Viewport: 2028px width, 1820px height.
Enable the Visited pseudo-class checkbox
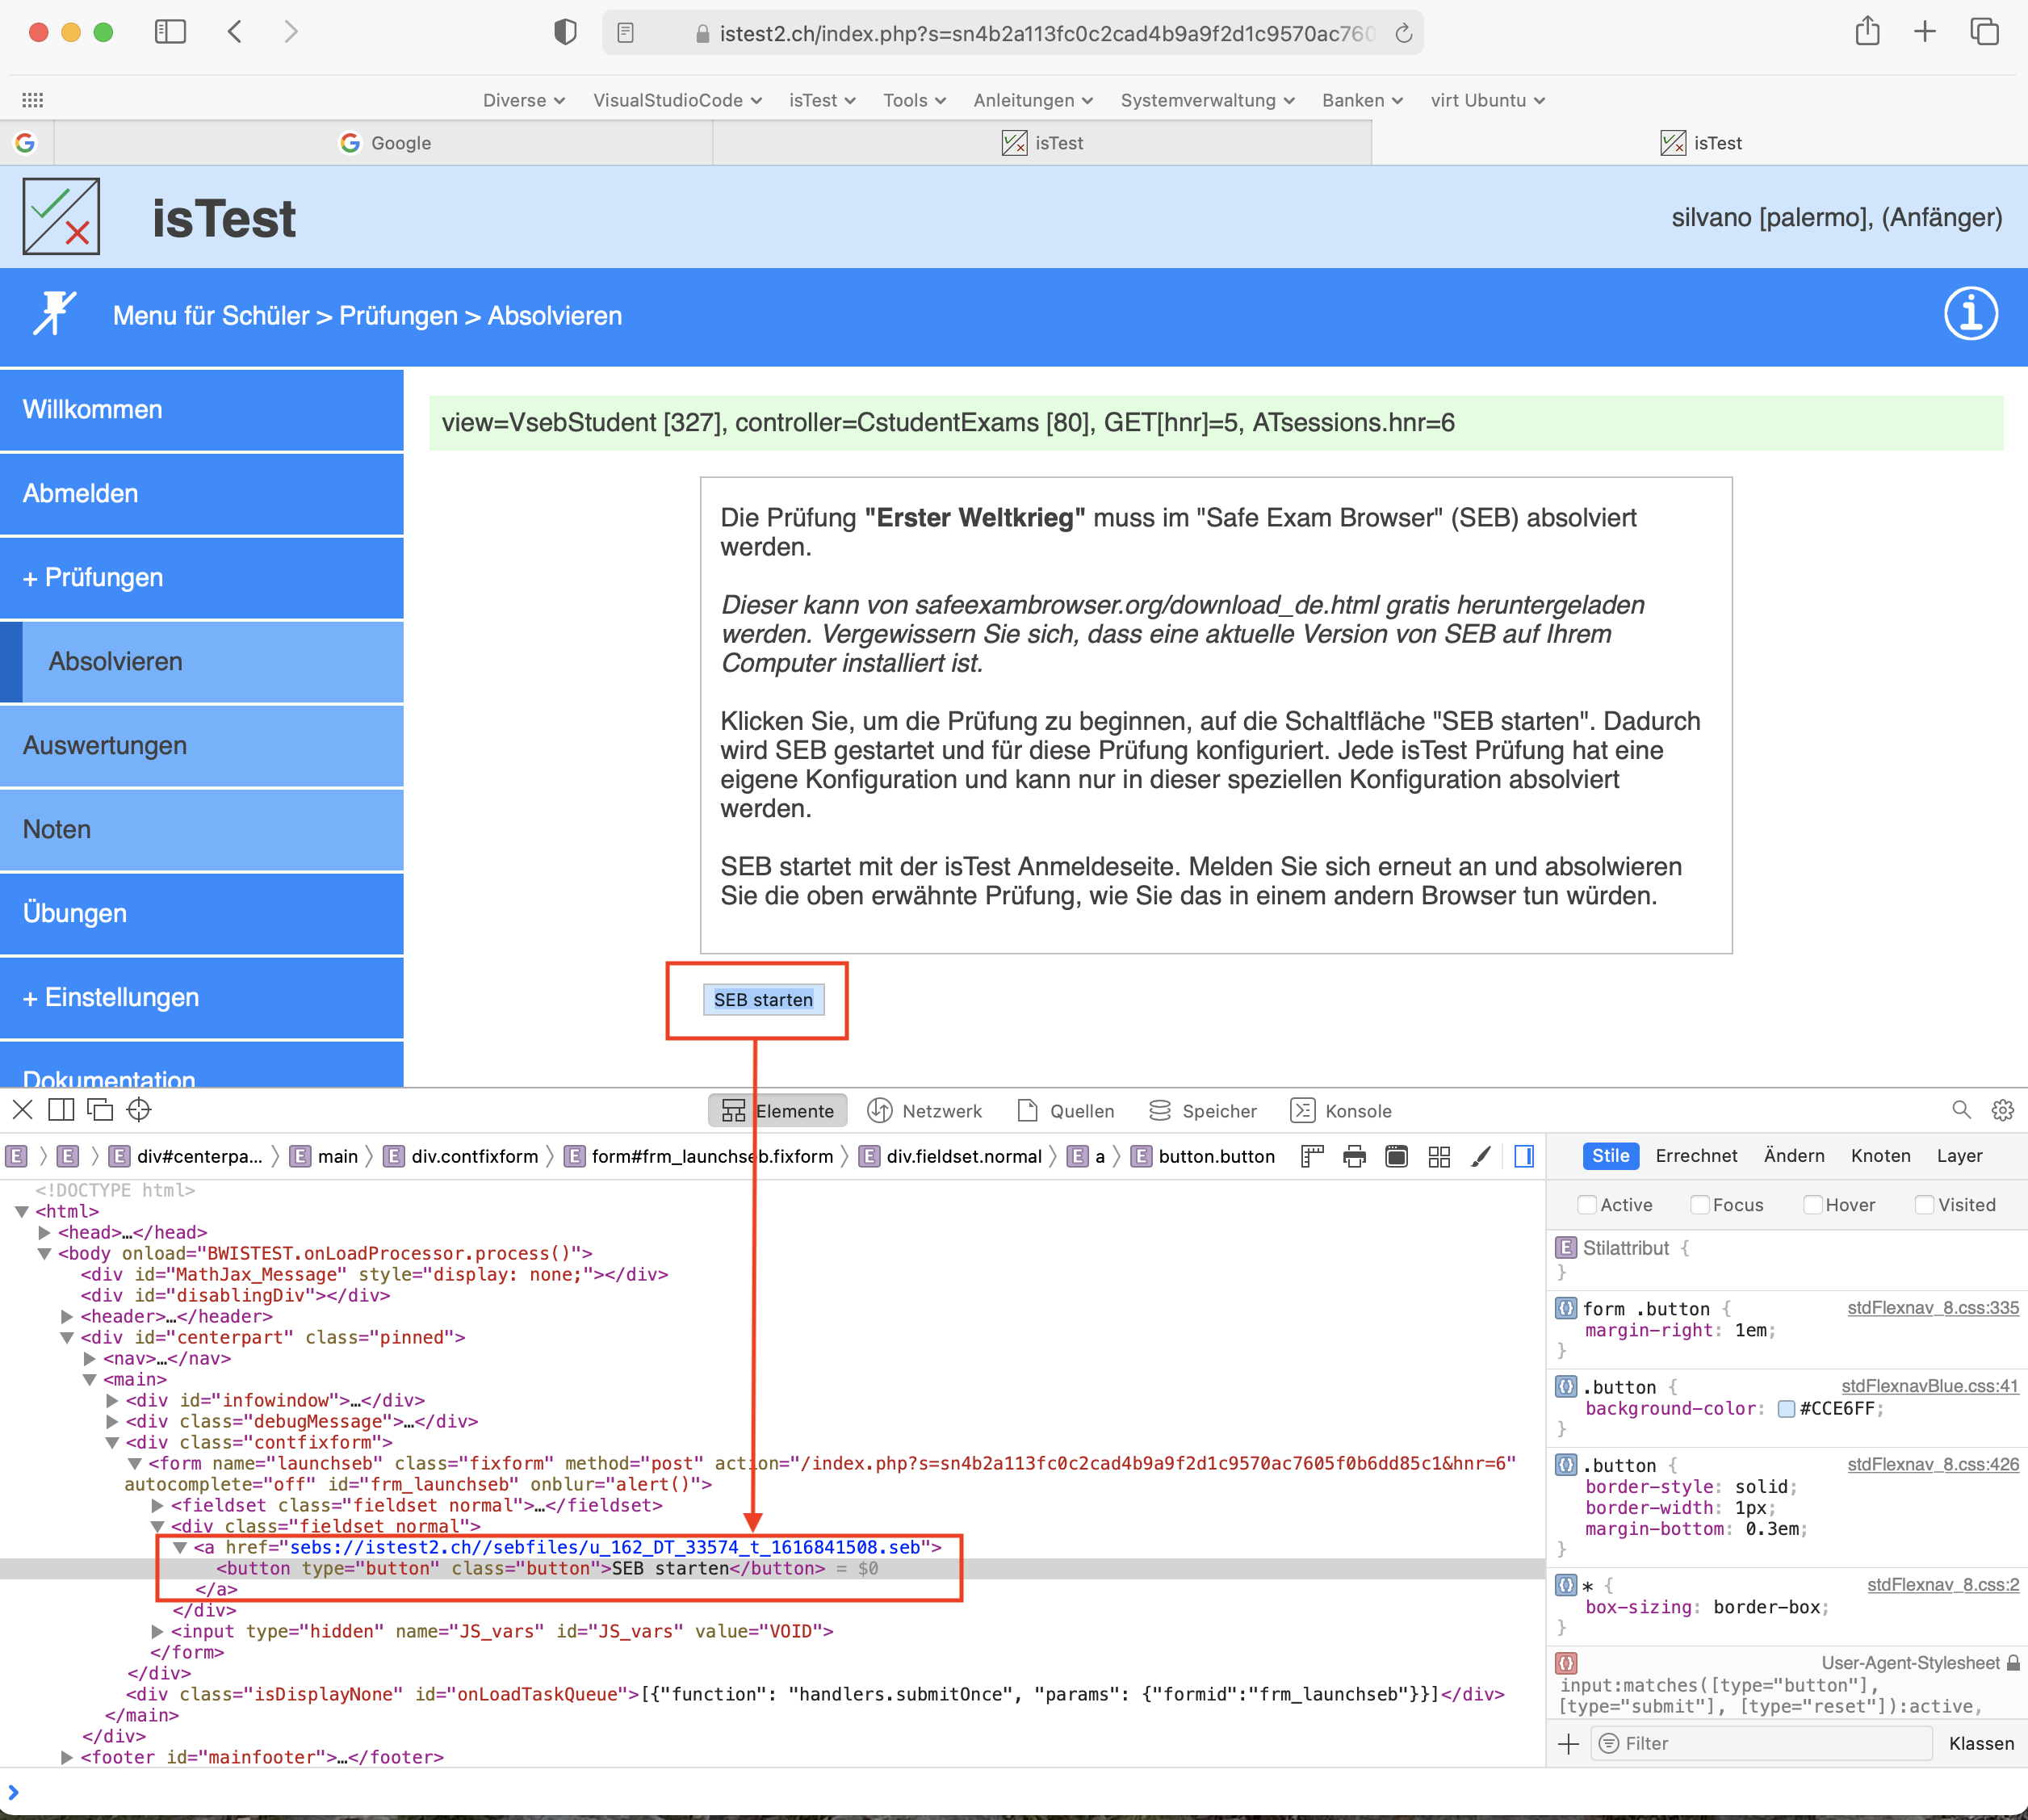pyautogui.click(x=1925, y=1205)
